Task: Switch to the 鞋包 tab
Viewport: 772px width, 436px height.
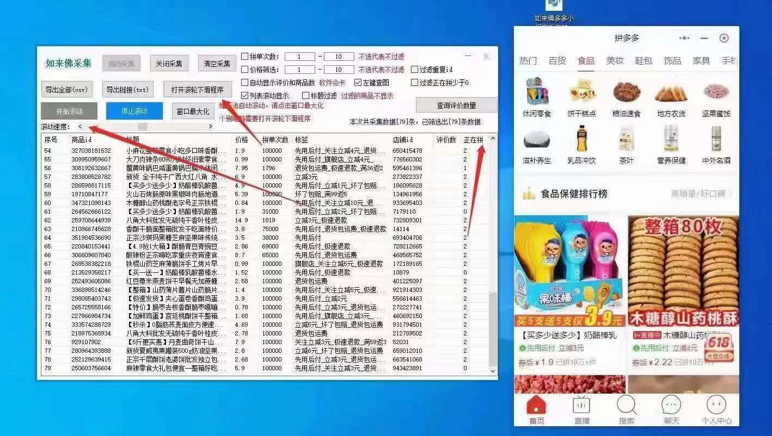Action: (x=644, y=60)
